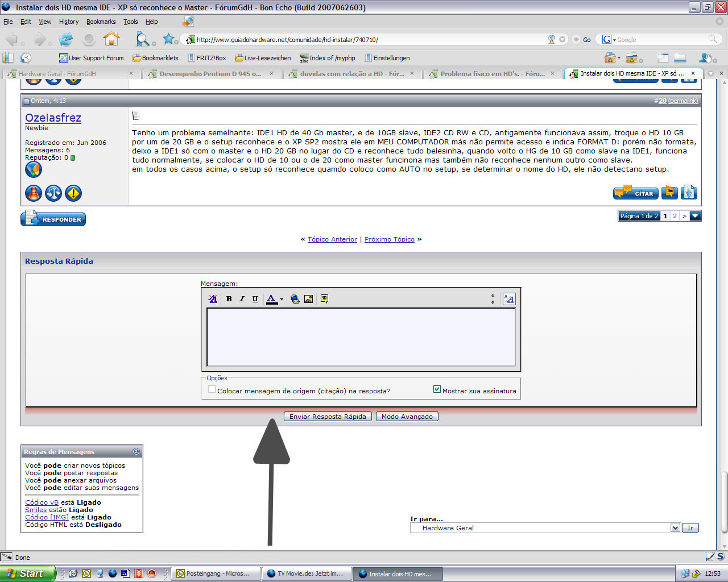Screen dimensions: 728x582
Task: Open the page navigation dropdown arrow
Action: tap(695, 216)
